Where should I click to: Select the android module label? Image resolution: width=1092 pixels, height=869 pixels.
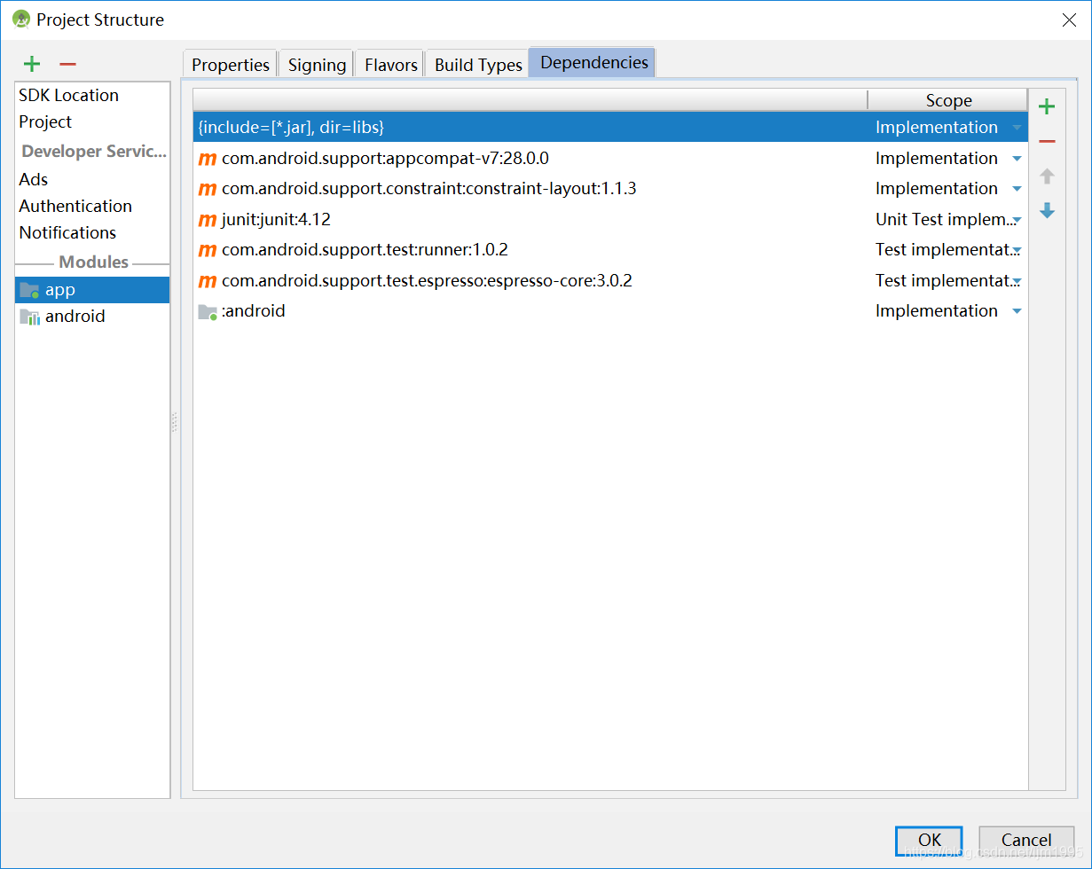tap(75, 317)
